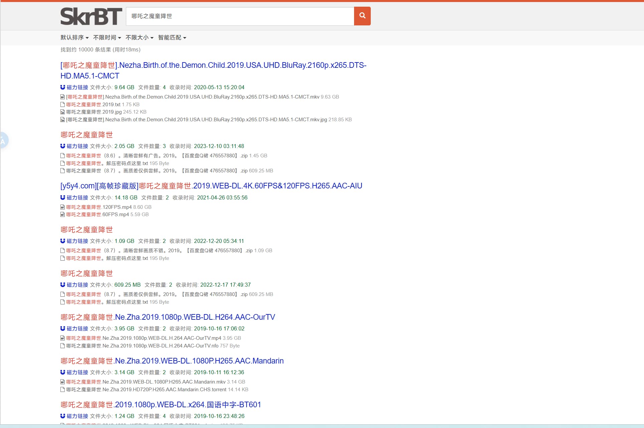The image size is (644, 428).
Task: Click the magnet icon for the 1.09 GB result
Action: 62,241
